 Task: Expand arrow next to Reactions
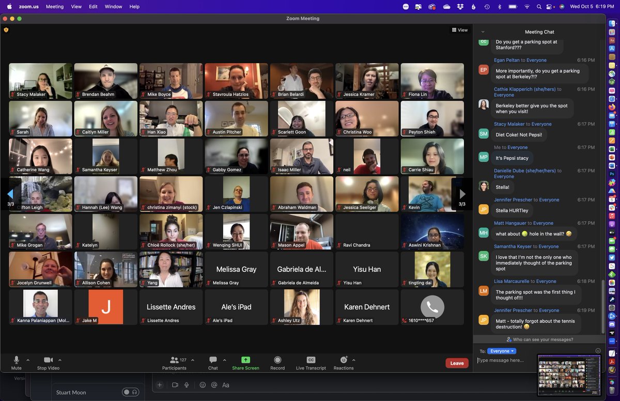point(354,360)
